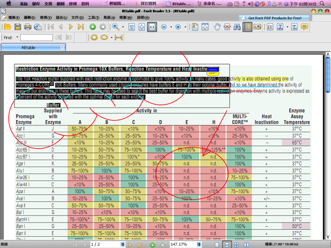Viewport: 331px width, 248px height.
Task: Open the 工具(T) menu
Action: coord(94,18)
